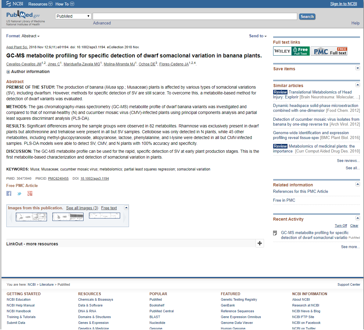This screenshot has width=364, height=330.
Task: Open the PubMed database selector
Action: [73, 16]
